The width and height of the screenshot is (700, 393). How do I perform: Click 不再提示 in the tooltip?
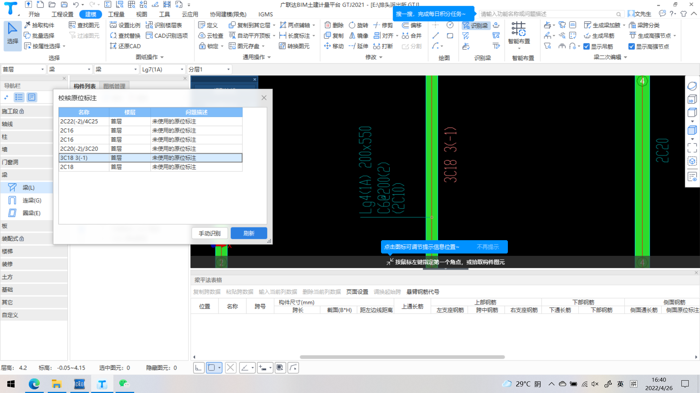click(487, 247)
